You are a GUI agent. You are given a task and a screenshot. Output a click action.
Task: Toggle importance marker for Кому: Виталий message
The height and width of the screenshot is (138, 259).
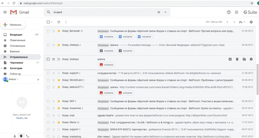pos(59,31)
